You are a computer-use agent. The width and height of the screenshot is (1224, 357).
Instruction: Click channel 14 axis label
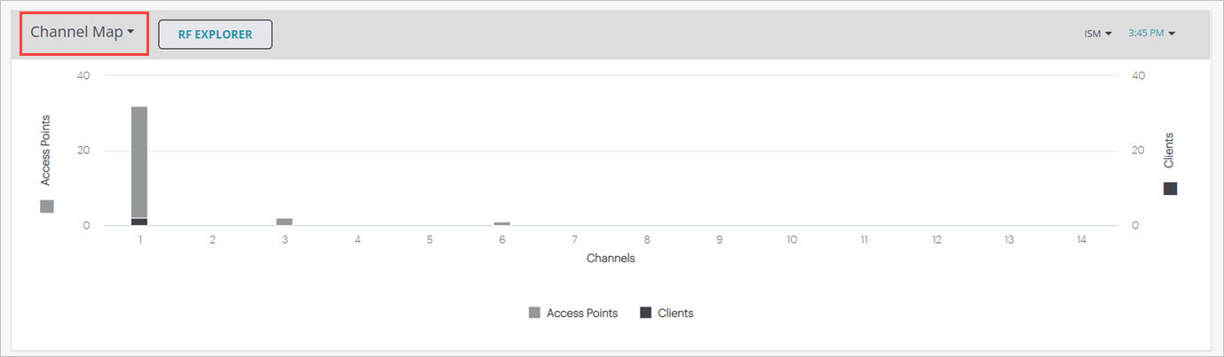click(1080, 240)
